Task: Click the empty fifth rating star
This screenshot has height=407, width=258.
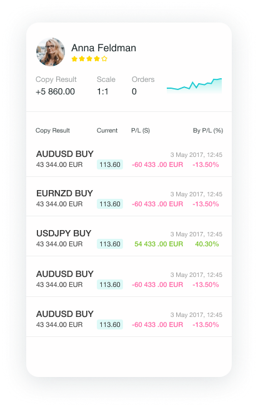Action: pos(104,59)
